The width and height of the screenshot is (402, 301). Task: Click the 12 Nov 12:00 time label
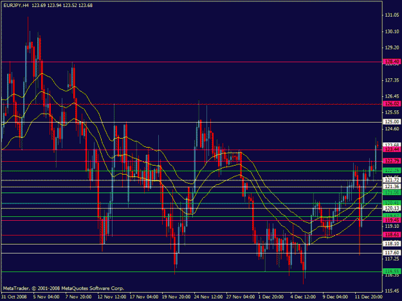click(x=112, y=297)
